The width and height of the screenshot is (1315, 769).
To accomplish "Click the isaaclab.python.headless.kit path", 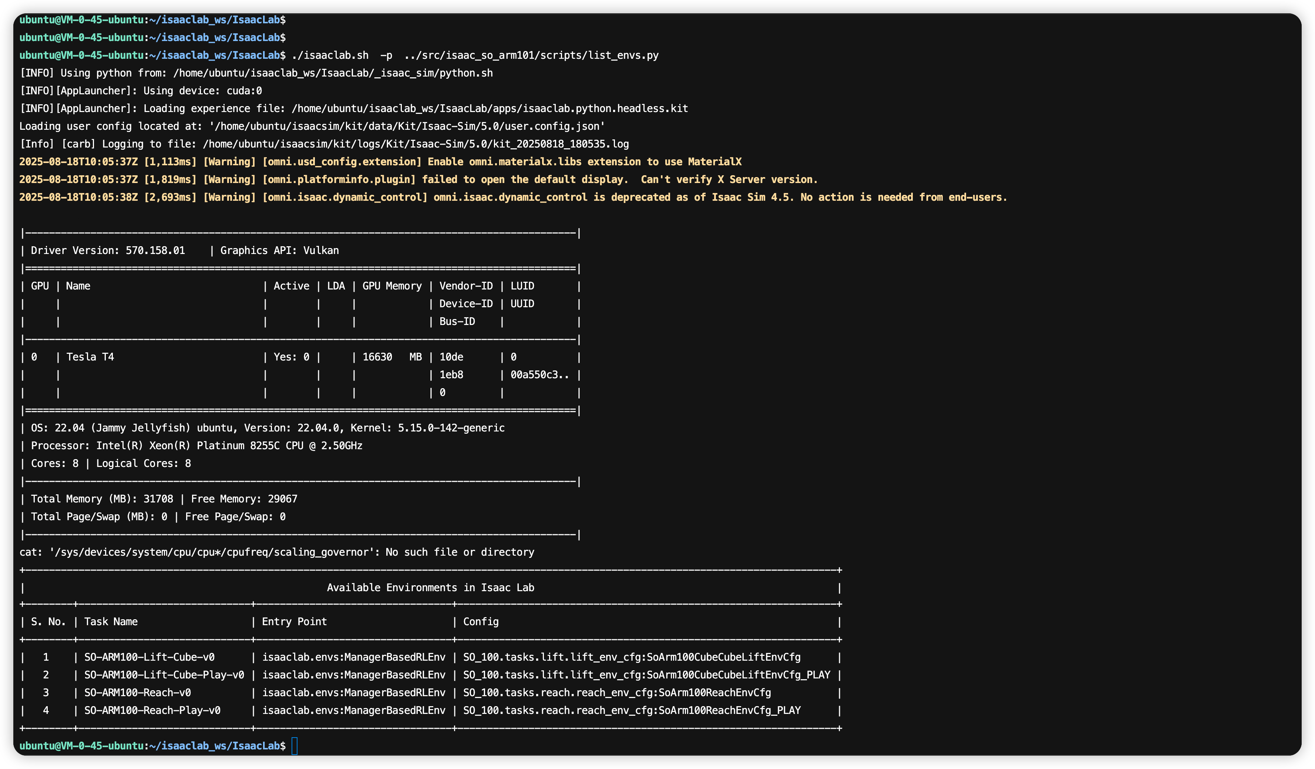I will click(x=490, y=108).
